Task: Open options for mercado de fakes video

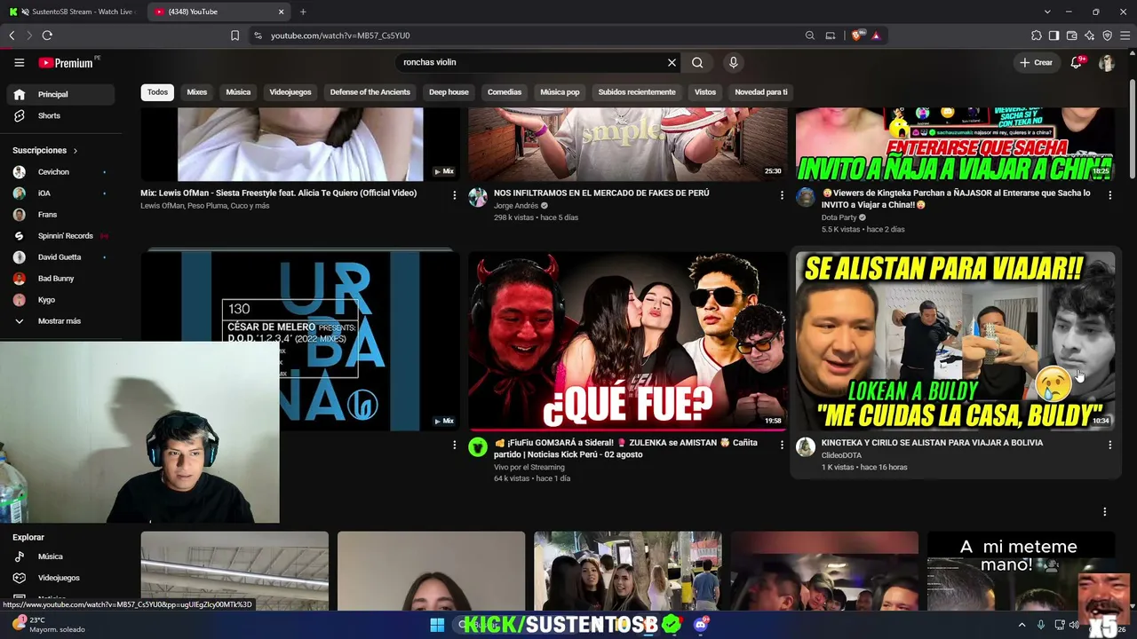Action: tap(782, 194)
